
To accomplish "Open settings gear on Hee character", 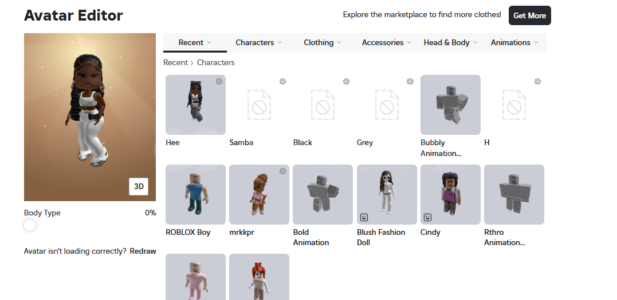I will coord(219,82).
